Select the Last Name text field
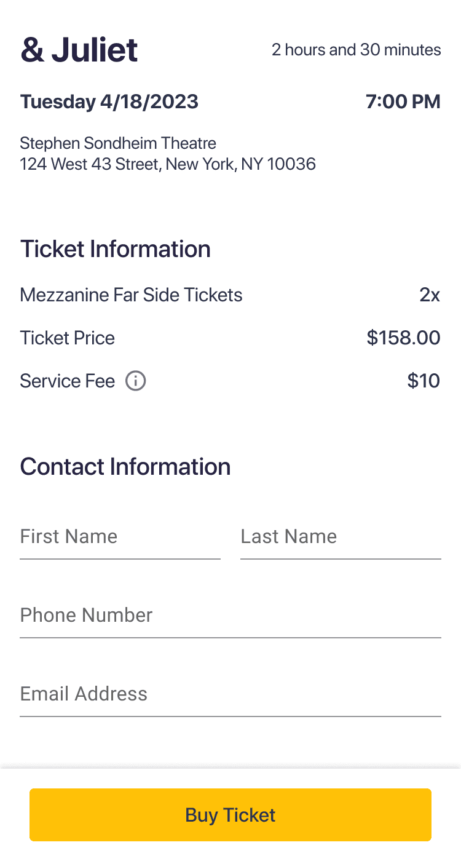 341,537
